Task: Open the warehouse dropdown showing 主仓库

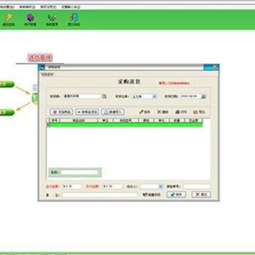Action: pos(154,96)
